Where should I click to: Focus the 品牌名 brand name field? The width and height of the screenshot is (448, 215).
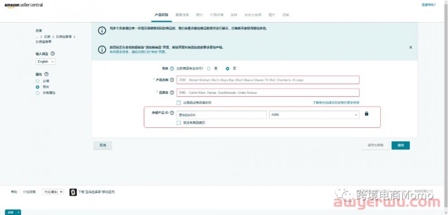tap(268, 93)
